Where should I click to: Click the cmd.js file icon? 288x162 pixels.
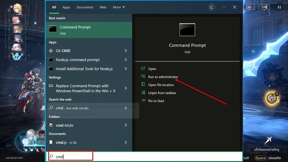click(x=51, y=142)
